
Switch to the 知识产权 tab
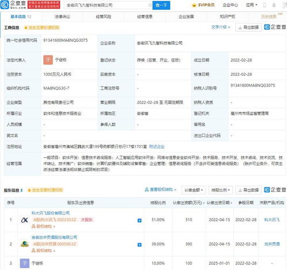coord(227,17)
